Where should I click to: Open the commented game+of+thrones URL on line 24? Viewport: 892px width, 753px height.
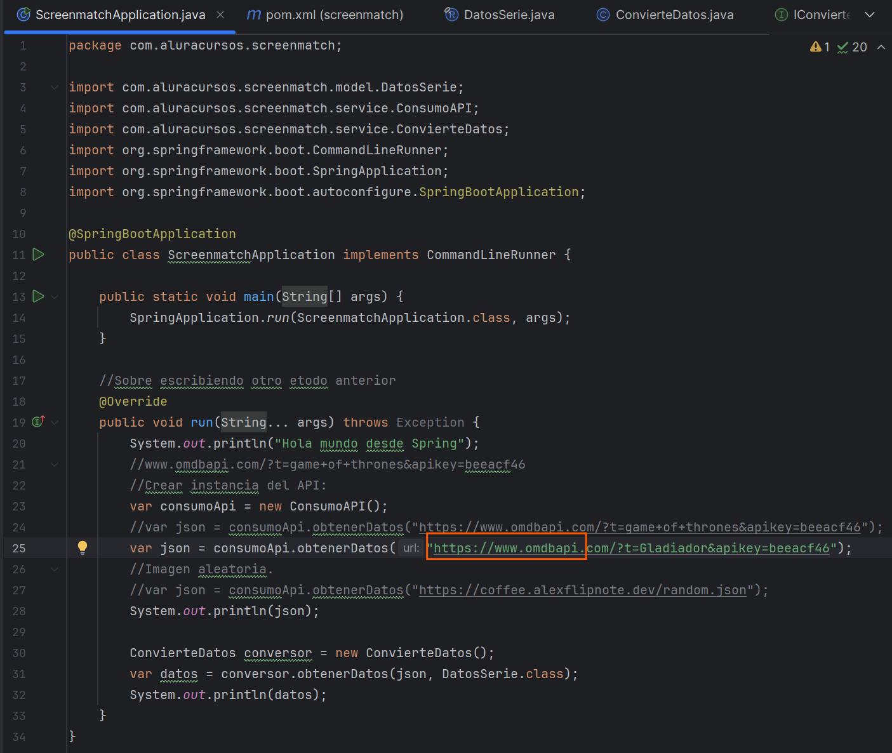[640, 527]
